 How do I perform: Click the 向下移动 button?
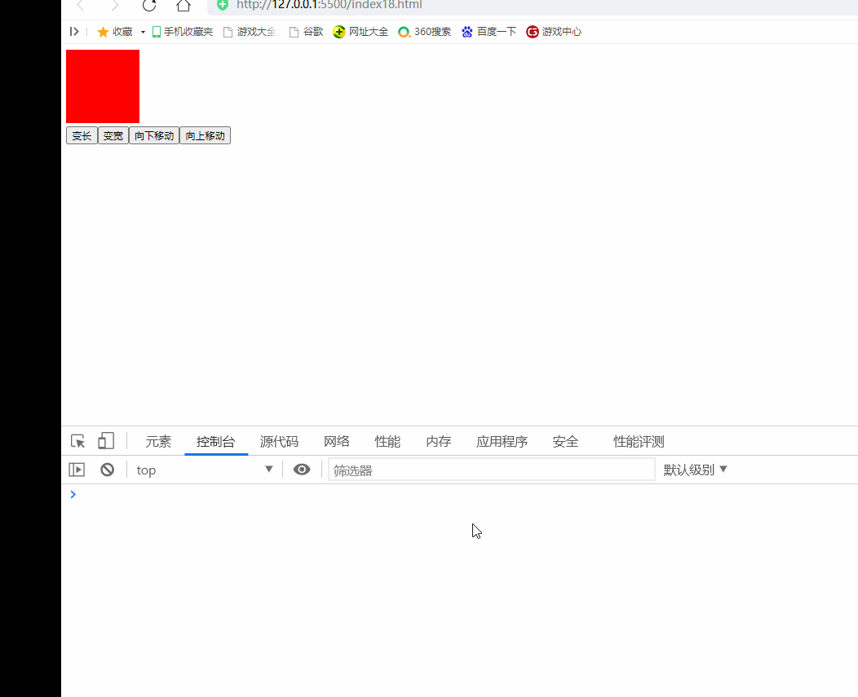click(x=154, y=135)
